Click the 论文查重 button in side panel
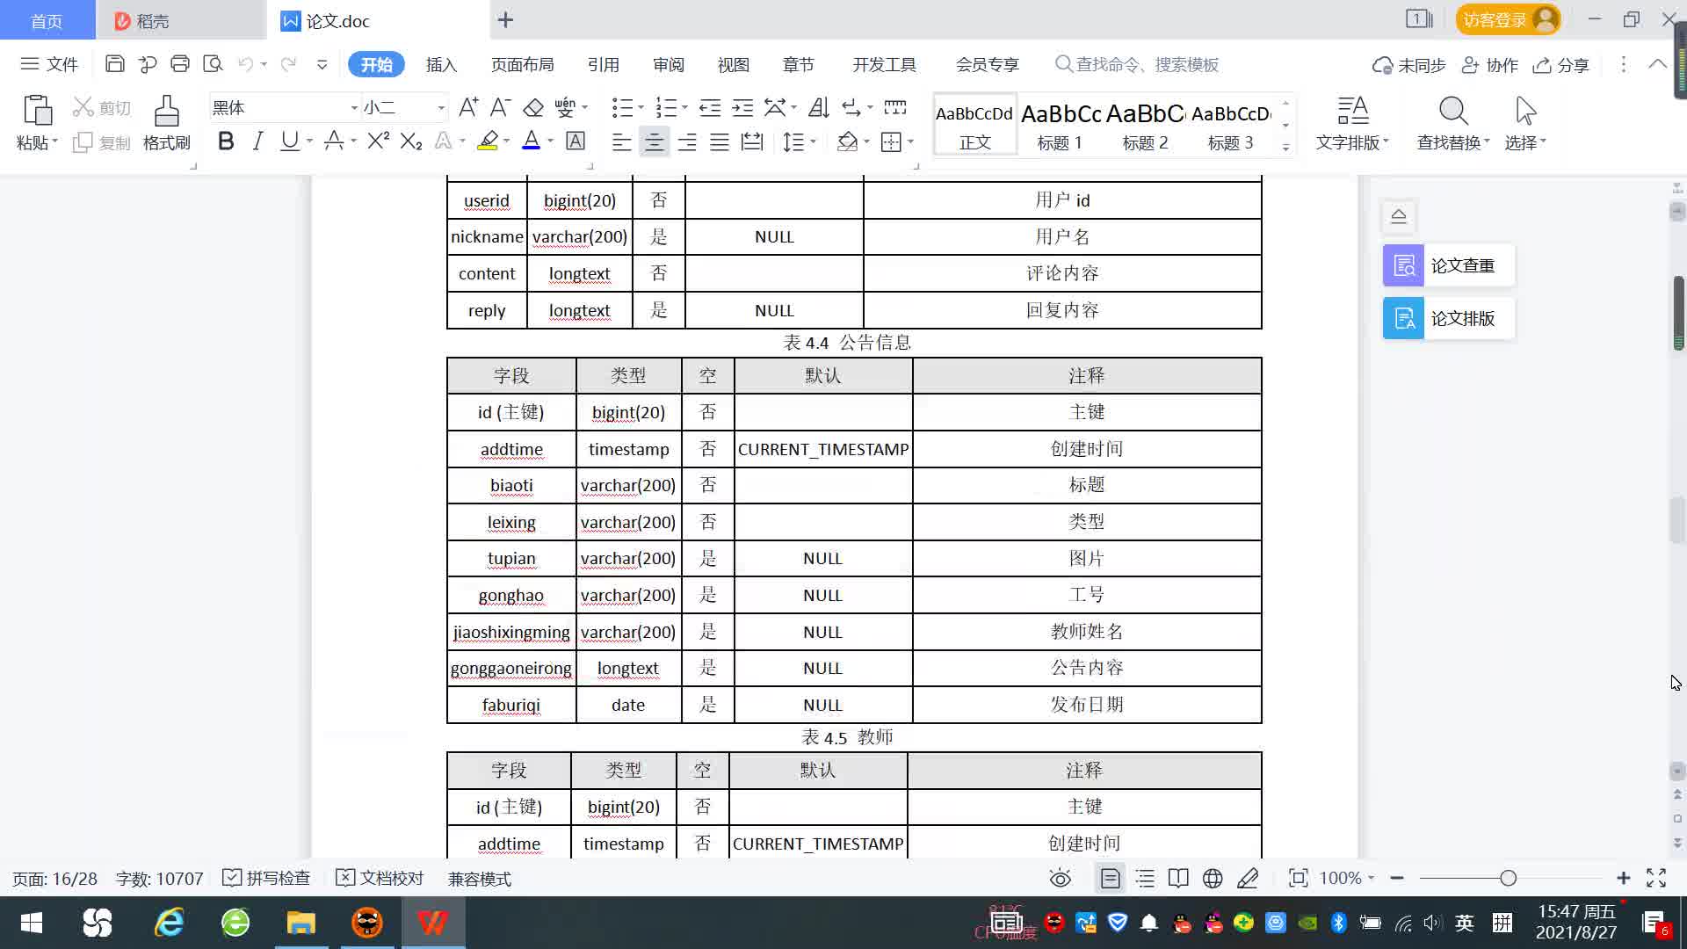Image resolution: width=1687 pixels, height=949 pixels. [1447, 265]
